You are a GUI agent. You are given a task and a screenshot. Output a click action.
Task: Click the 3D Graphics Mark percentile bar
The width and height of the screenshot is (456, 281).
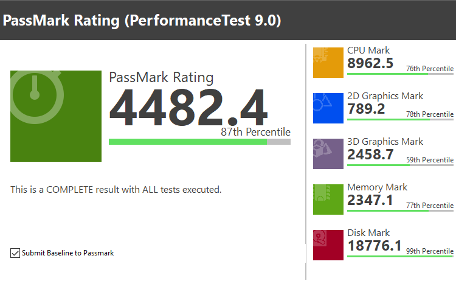(400, 165)
